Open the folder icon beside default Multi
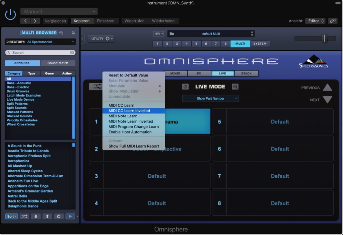This screenshot has width=343, height=235. [x=172, y=34]
